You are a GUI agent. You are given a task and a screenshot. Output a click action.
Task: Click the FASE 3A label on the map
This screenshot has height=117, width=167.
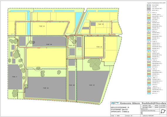pyautogui.click(x=46, y=88)
